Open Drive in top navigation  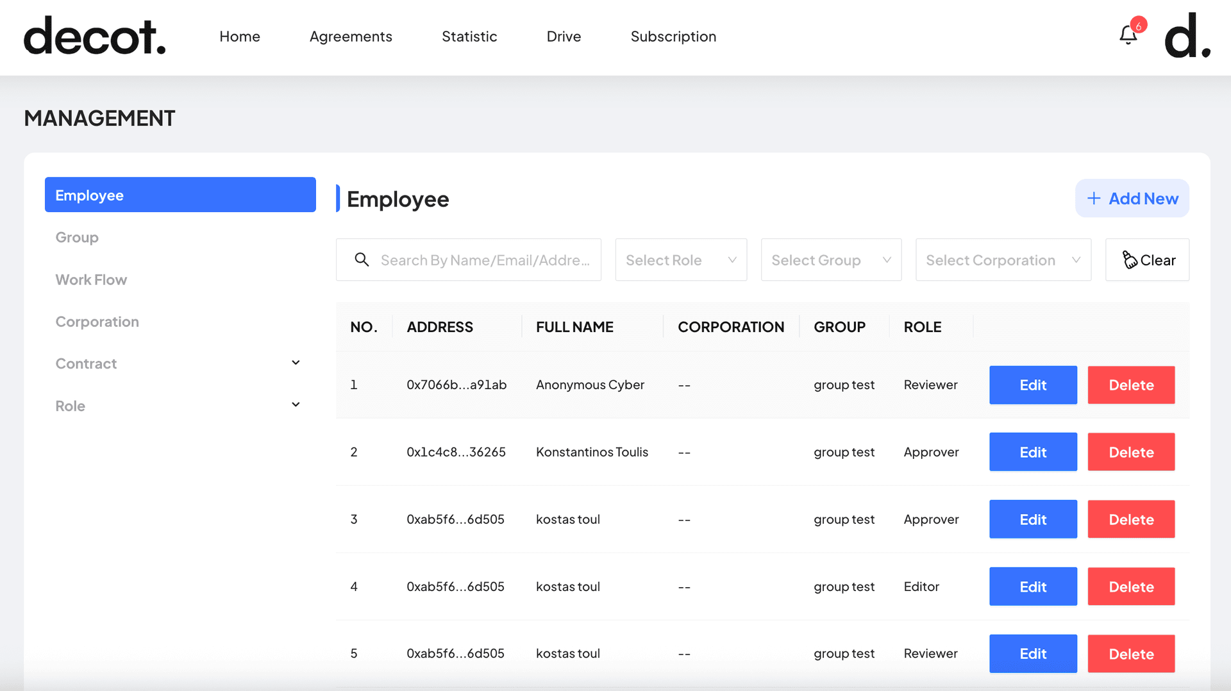[x=564, y=37]
